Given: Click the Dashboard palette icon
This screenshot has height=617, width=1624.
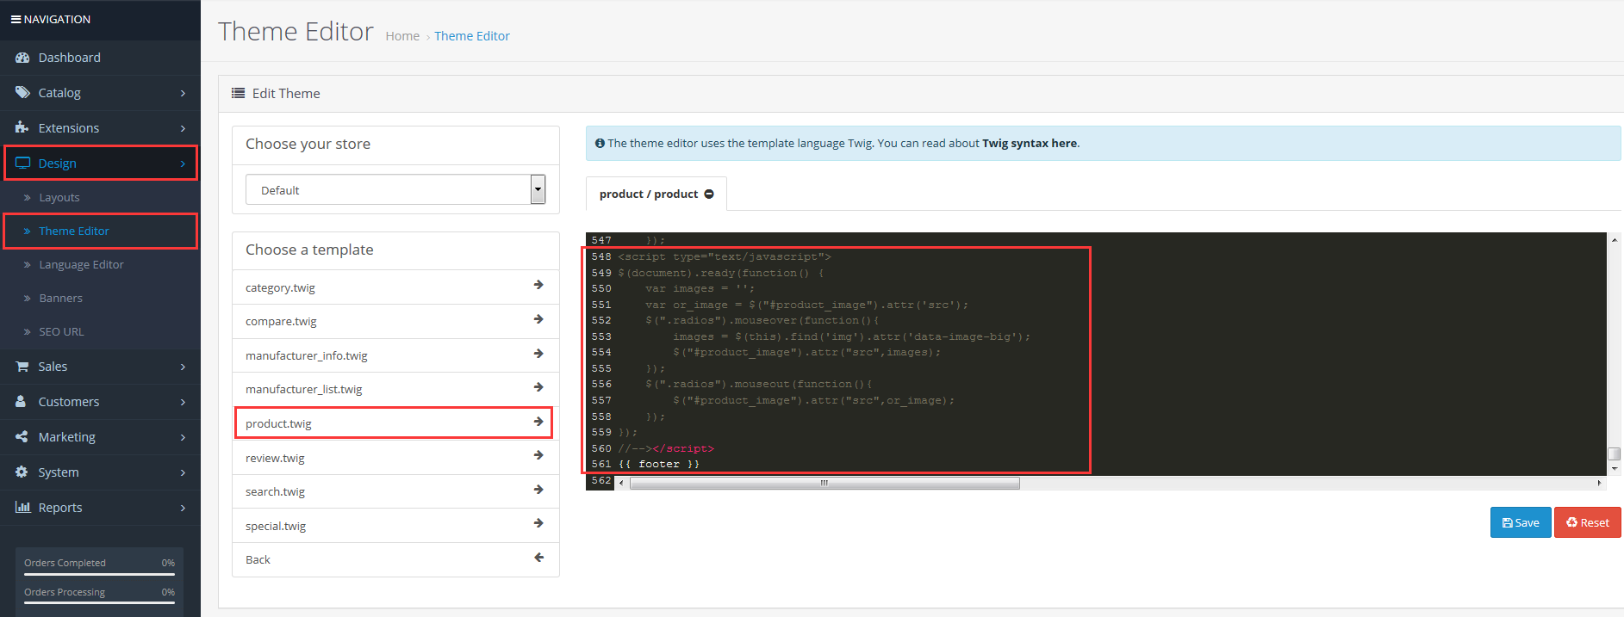Looking at the screenshot, I should [x=22, y=58].
